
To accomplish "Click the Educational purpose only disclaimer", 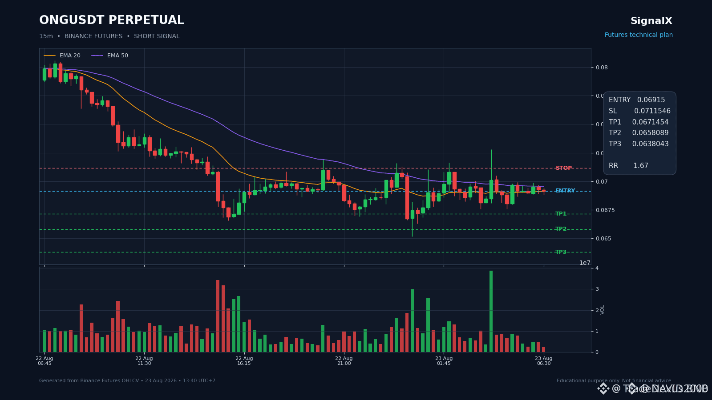I will point(615,381).
